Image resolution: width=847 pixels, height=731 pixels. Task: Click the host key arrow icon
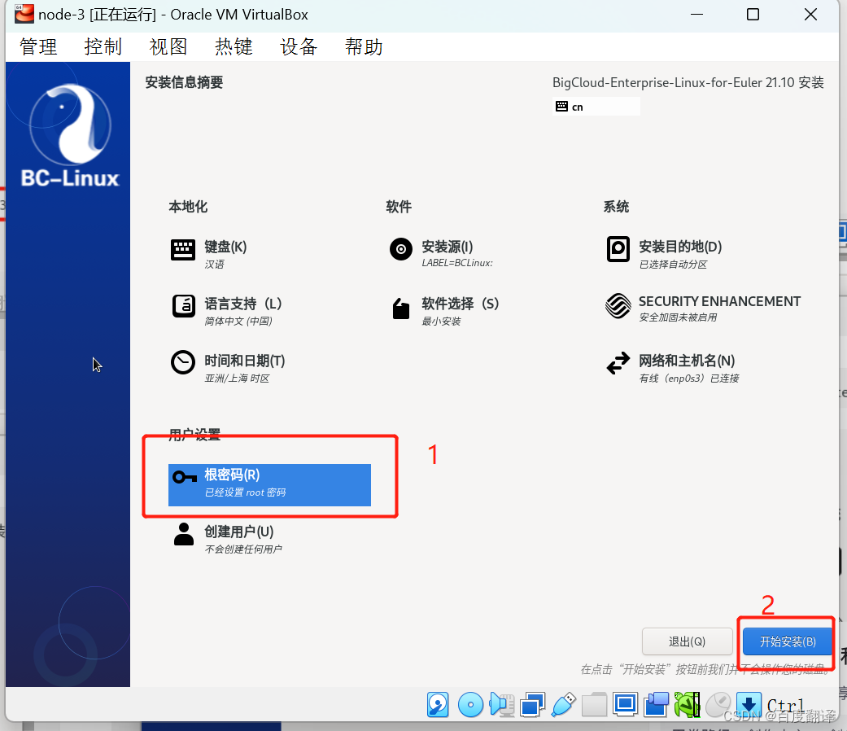[x=749, y=705]
